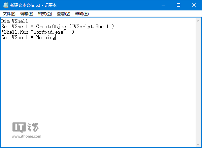Screen dimensions: 202x148
Task: Open the 文件(F) menu
Action: point(9,14)
